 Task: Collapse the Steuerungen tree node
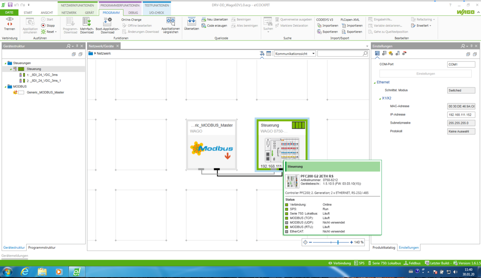point(6,63)
